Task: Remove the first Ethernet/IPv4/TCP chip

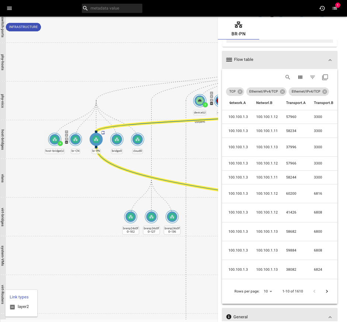Action: click(282, 91)
